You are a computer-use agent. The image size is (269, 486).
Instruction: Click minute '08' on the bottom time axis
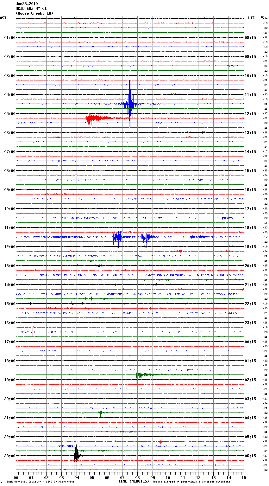(137, 477)
